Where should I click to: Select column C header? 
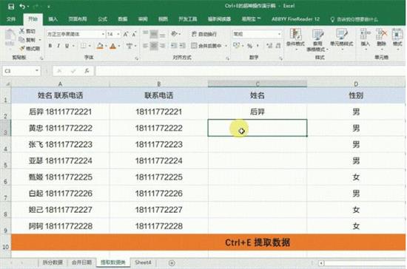pos(258,84)
